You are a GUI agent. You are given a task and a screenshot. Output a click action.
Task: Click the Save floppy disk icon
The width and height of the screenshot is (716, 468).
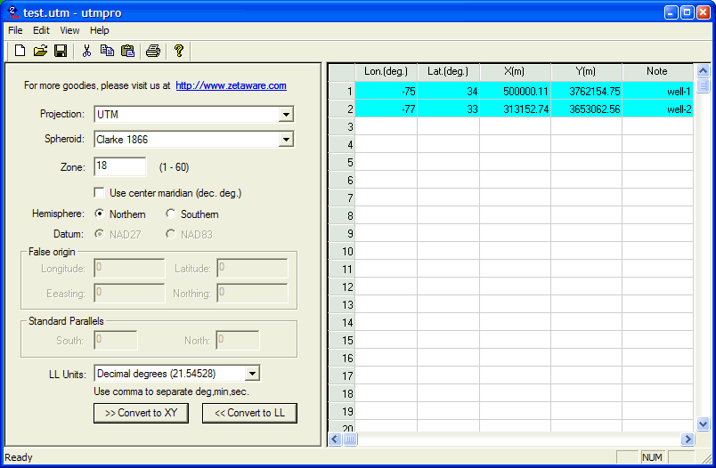pyautogui.click(x=61, y=51)
